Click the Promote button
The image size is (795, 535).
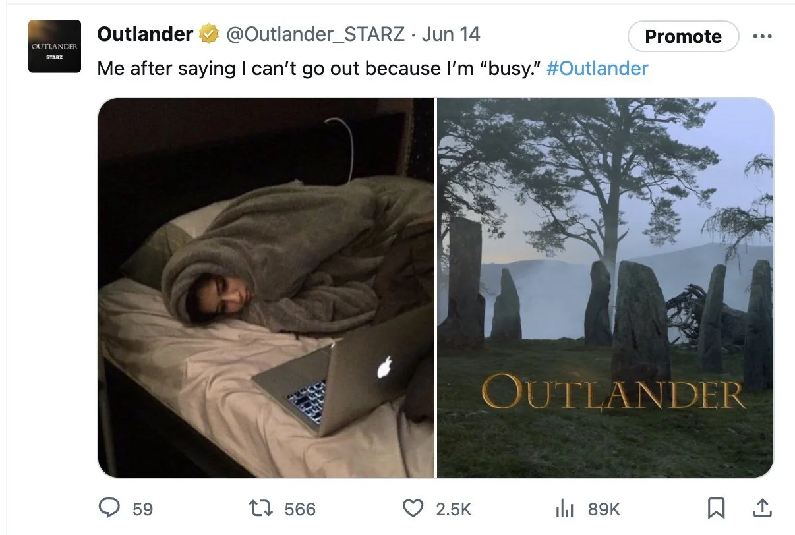[x=683, y=36]
